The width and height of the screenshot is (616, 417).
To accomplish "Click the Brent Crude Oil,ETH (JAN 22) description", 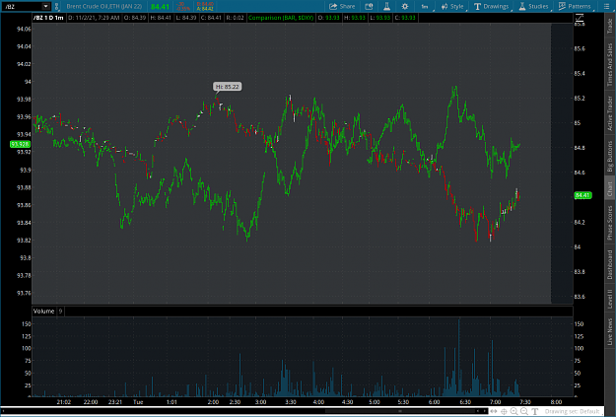I will pos(104,6).
